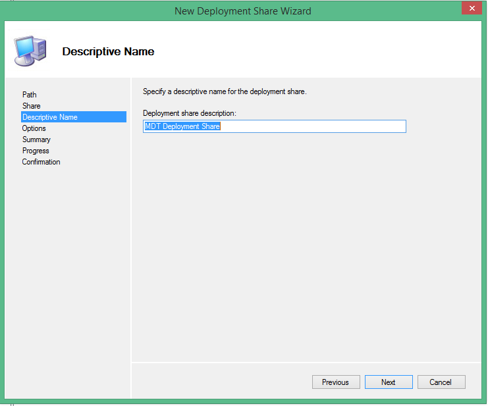Click empty sidebar space below Confirmation step
This screenshot has width=488, height=406.
point(69,276)
